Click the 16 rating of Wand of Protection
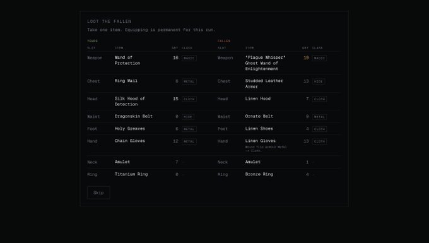 (x=175, y=57)
